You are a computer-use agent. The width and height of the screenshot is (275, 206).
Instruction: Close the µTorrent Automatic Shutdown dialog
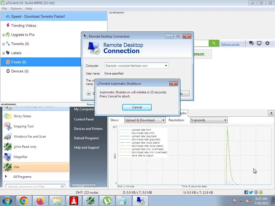[x=173, y=84]
